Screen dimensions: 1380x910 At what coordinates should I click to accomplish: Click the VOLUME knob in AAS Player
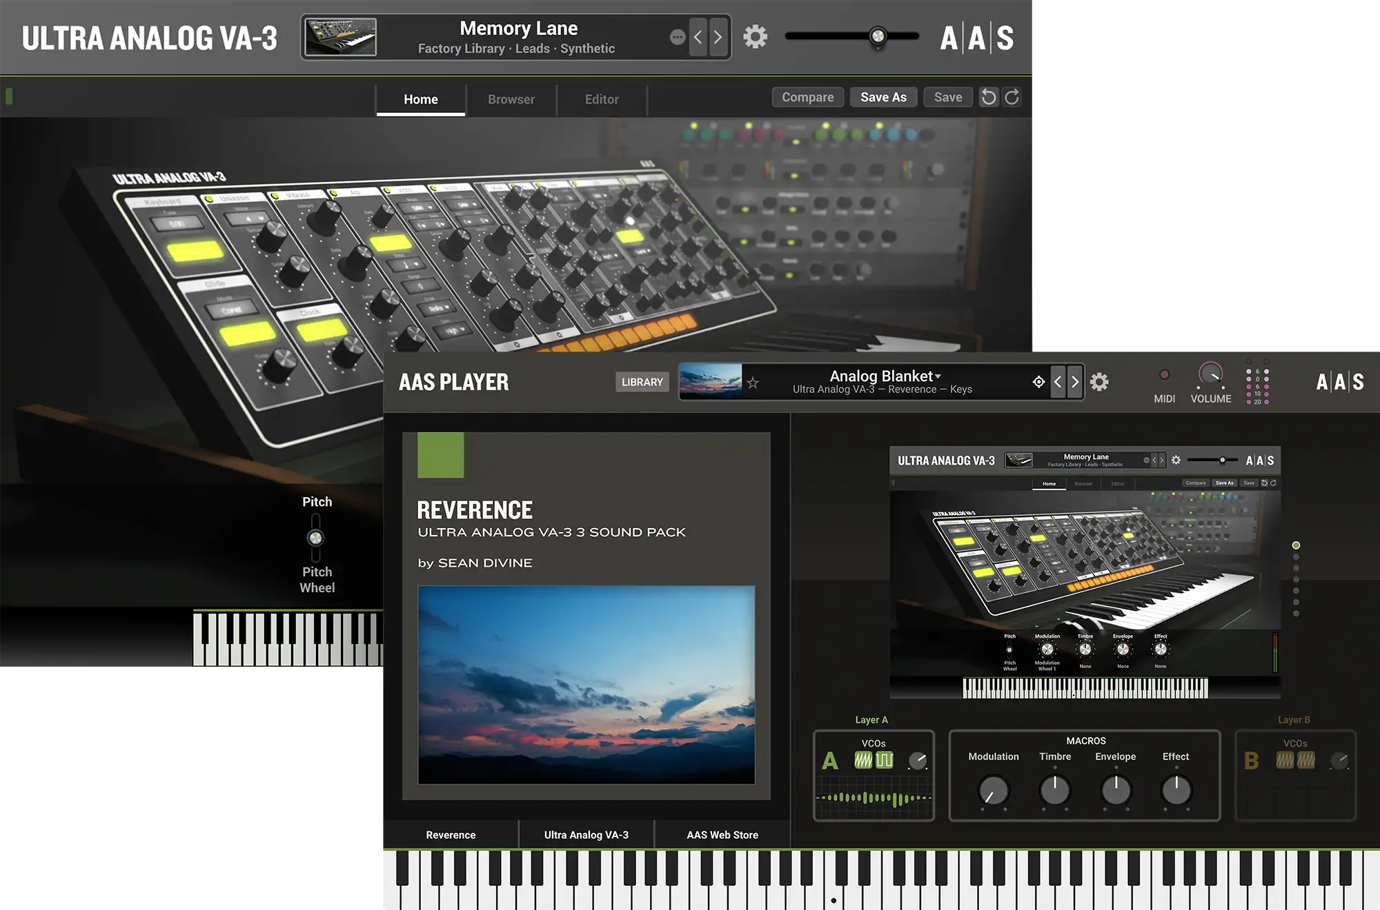(x=1210, y=374)
